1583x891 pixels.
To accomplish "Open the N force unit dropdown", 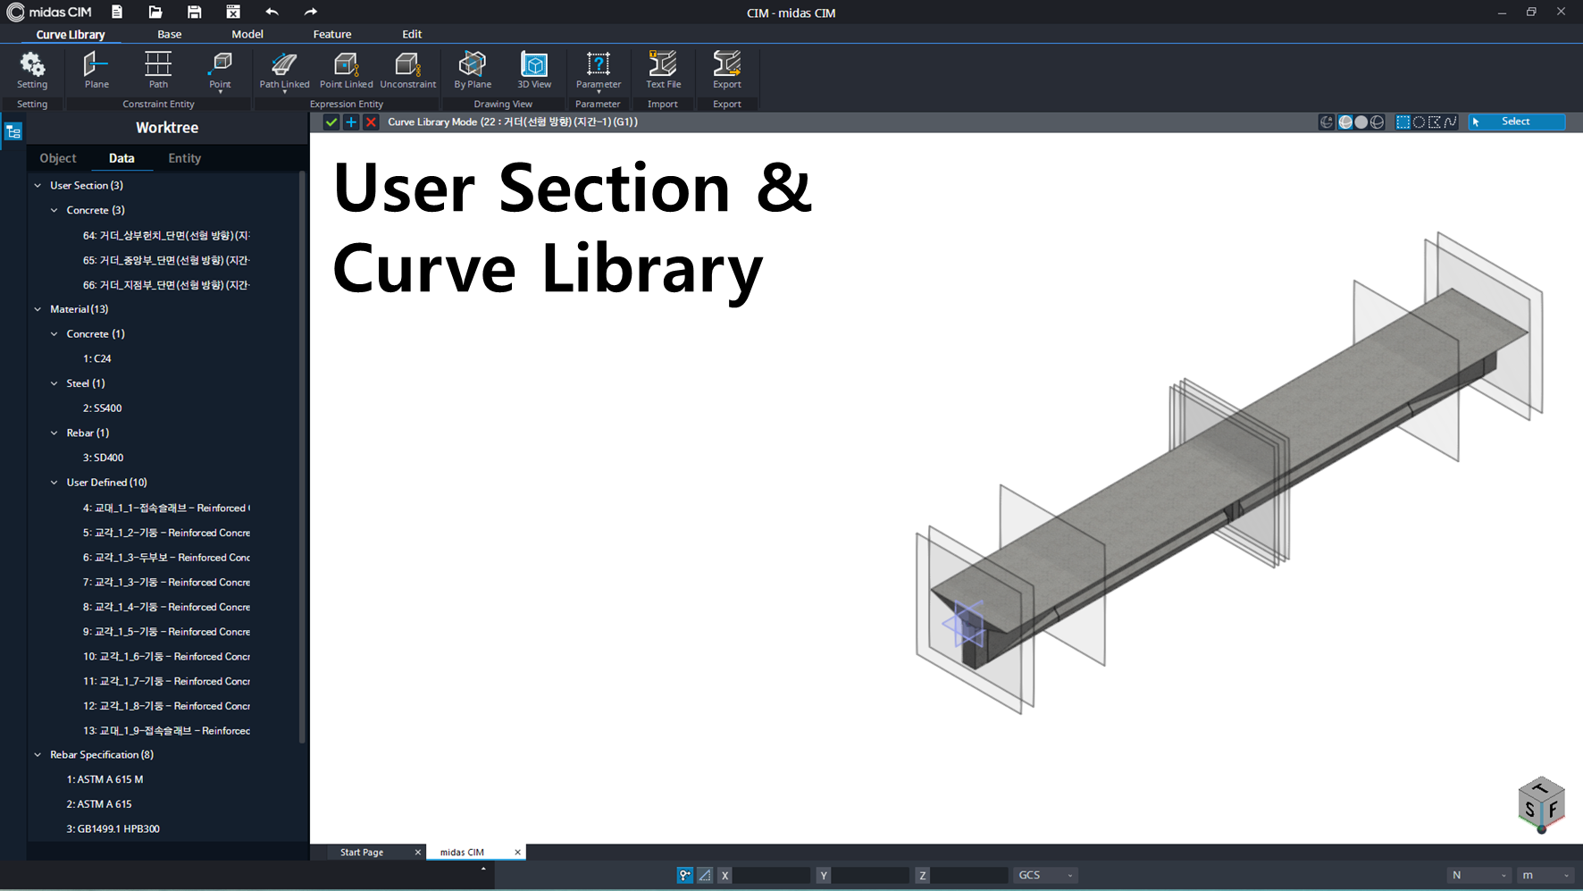I will [1478, 875].
